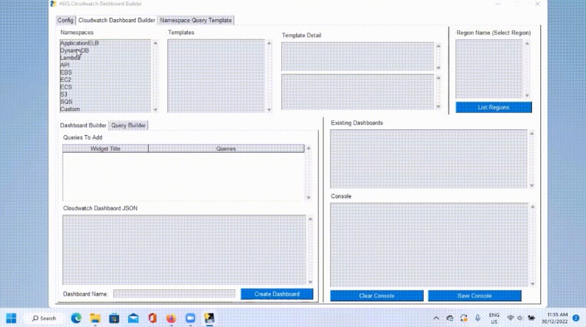586x327 pixels.
Task: Select EBS namespace
Action: pos(66,73)
